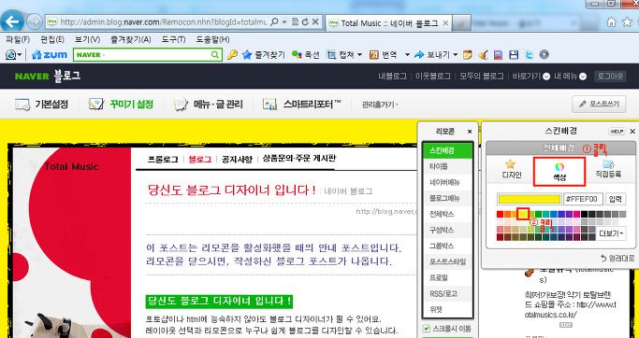Expand the 보내기 dropdown arrow
Image resolution: width=639 pixels, height=338 pixels.
tap(456, 54)
